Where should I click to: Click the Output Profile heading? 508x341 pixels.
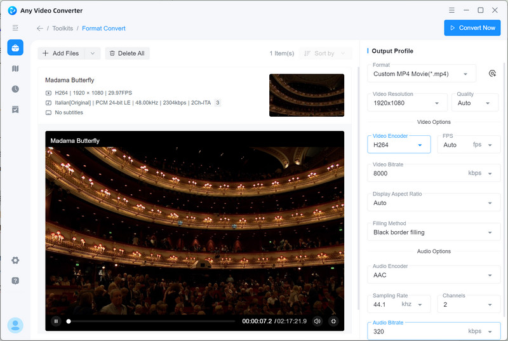pyautogui.click(x=392, y=51)
